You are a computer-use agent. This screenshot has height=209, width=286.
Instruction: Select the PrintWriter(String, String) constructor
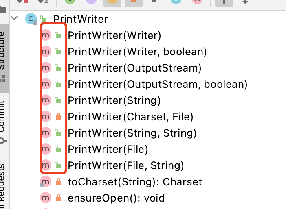[x=132, y=133]
